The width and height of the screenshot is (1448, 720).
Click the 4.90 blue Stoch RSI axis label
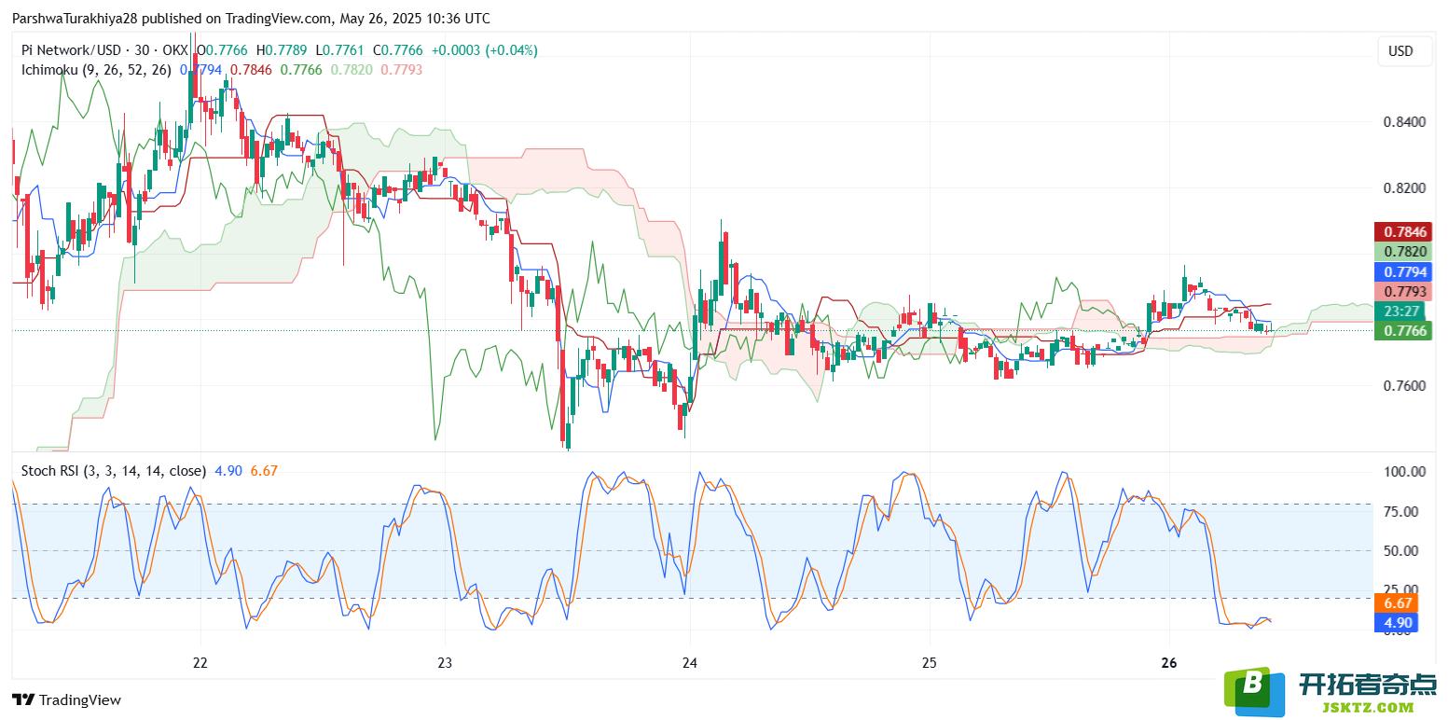click(1397, 623)
